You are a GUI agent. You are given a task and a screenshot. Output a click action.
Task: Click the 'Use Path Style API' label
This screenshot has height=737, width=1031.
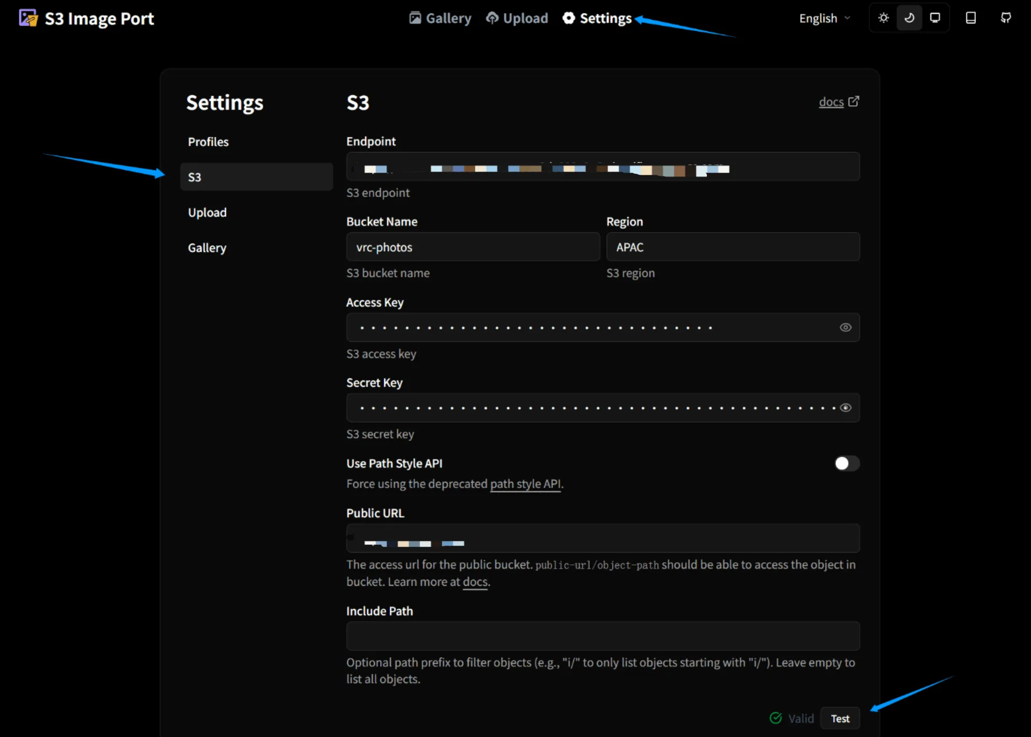click(x=395, y=463)
